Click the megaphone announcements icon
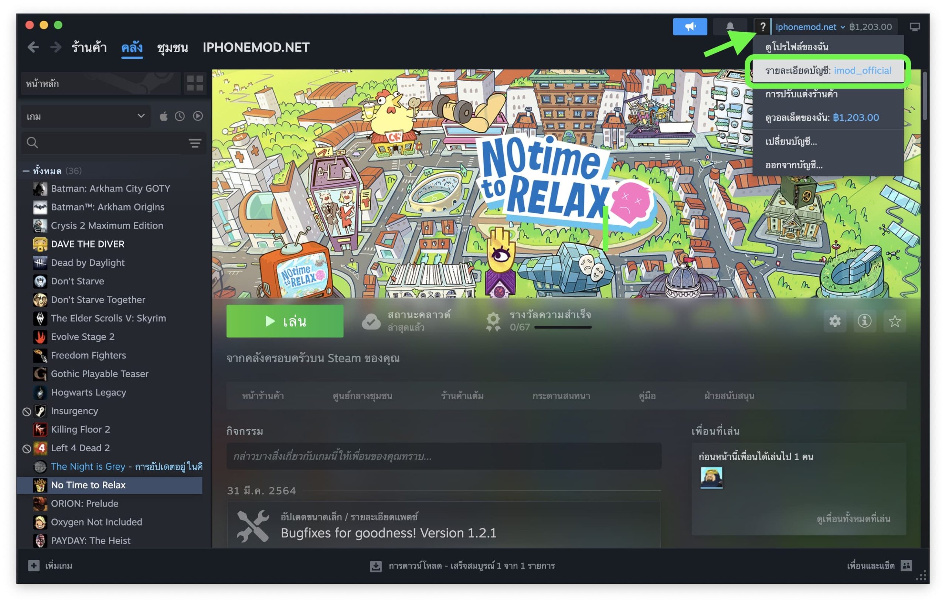The width and height of the screenshot is (946, 603). pyautogui.click(x=690, y=27)
